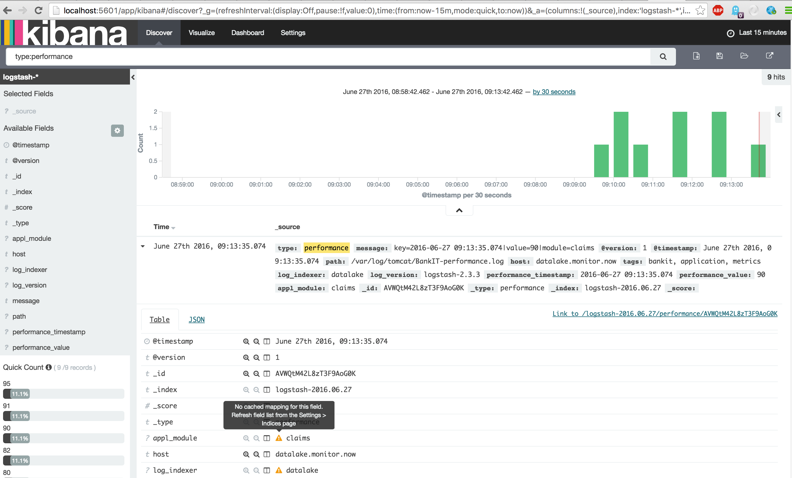Open the Visualize menu

[x=201, y=33]
